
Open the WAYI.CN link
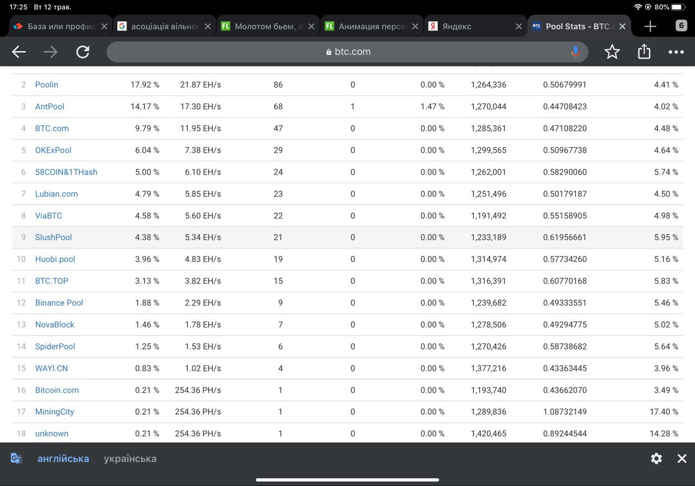coord(52,368)
